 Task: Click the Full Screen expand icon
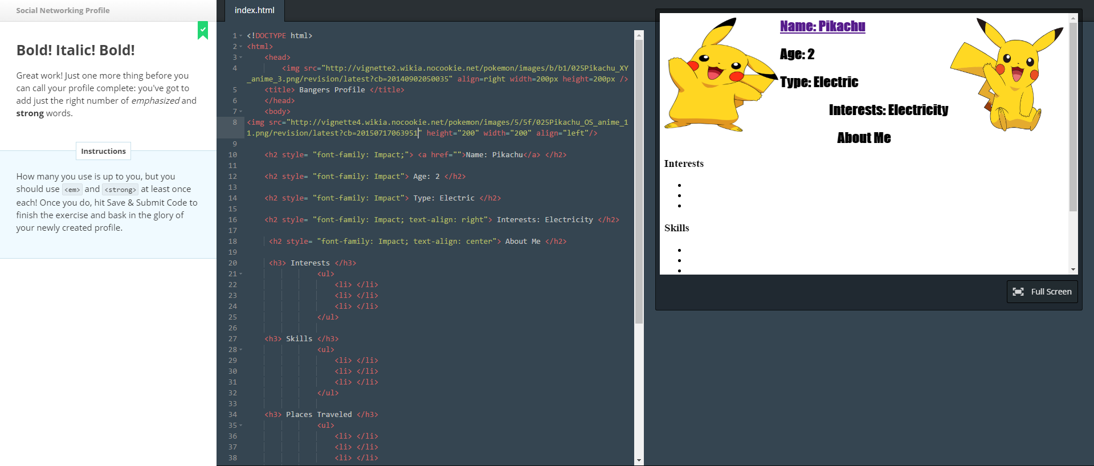pos(1018,292)
